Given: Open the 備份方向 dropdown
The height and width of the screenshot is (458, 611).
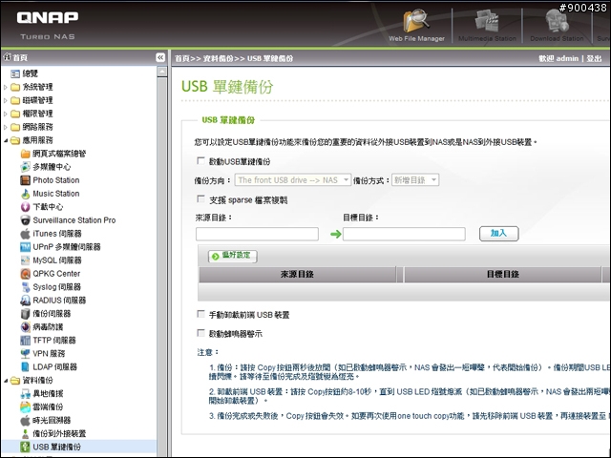Looking at the screenshot, I should click(x=293, y=180).
